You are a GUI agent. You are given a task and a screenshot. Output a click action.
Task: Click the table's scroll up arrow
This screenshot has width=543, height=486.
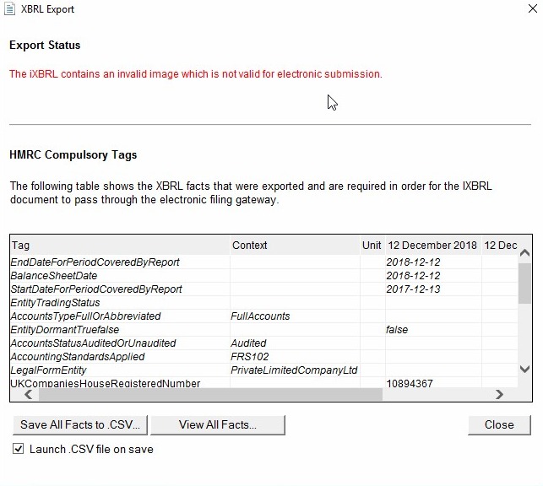524,253
